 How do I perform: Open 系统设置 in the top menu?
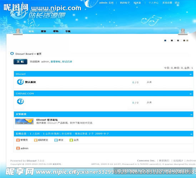(167, 3)
